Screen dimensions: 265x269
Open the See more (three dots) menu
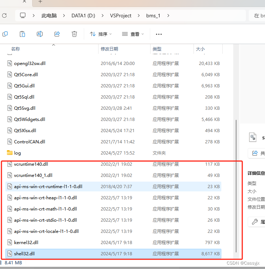pyautogui.click(x=158, y=34)
